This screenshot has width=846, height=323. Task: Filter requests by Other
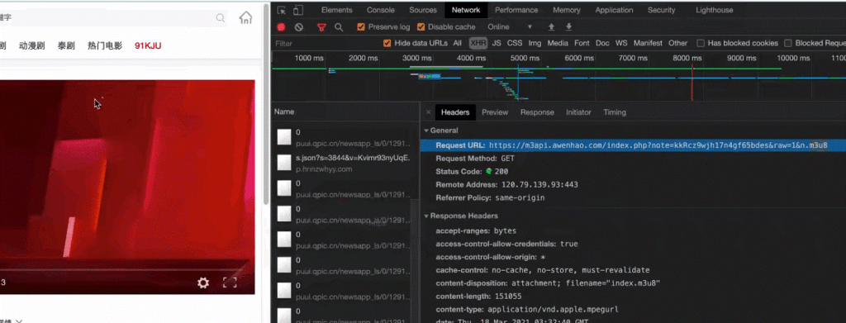coord(678,43)
